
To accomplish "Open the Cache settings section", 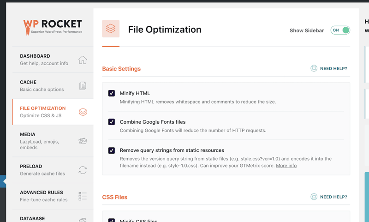I will [x=53, y=86].
